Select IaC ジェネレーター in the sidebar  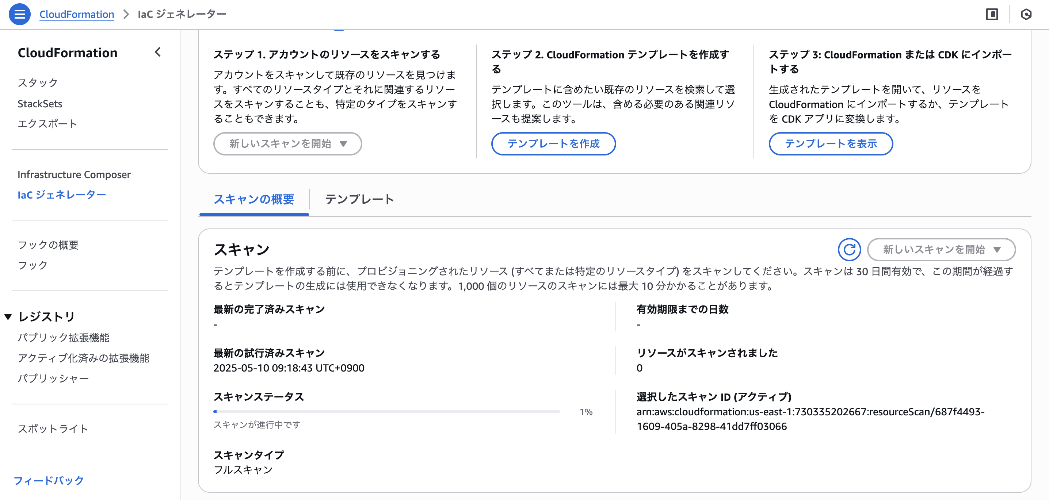(x=62, y=195)
